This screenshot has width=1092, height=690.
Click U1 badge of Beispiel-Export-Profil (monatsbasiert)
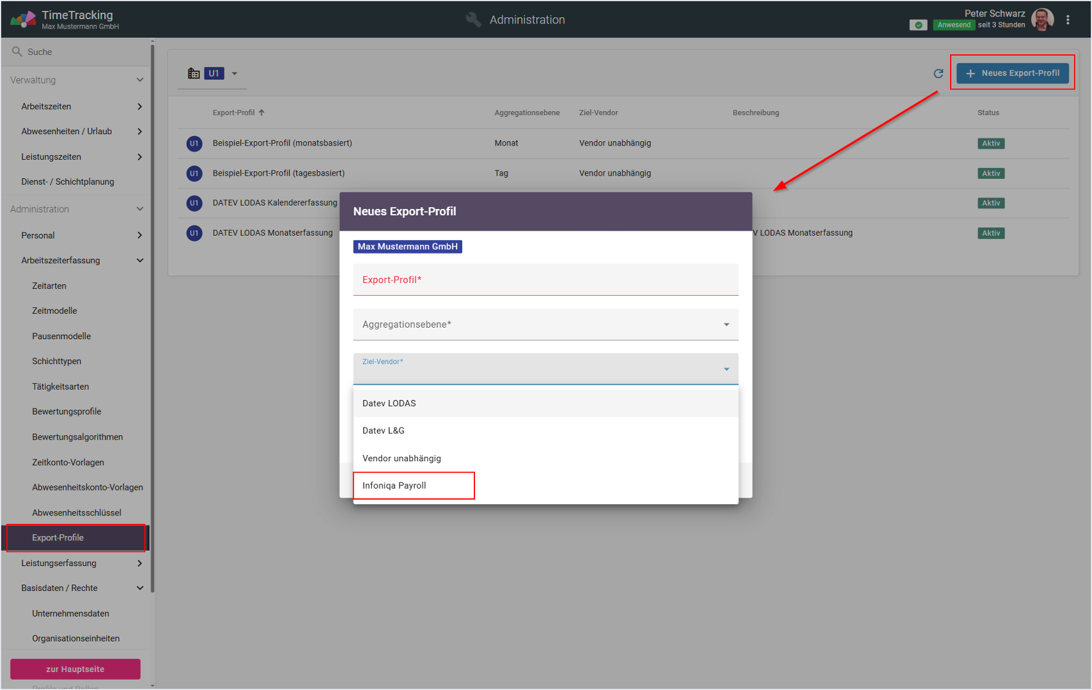tap(194, 144)
